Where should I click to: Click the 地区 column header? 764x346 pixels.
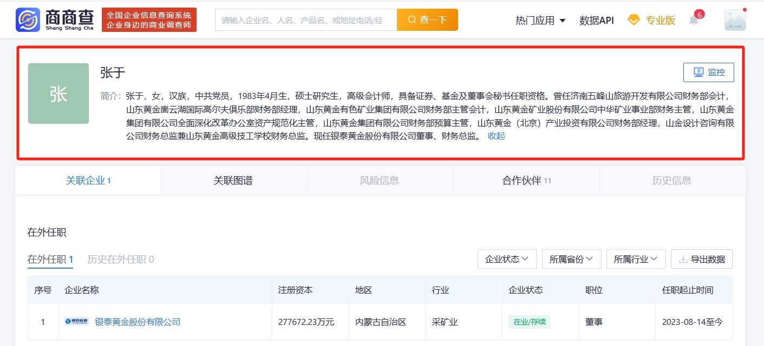[363, 290]
